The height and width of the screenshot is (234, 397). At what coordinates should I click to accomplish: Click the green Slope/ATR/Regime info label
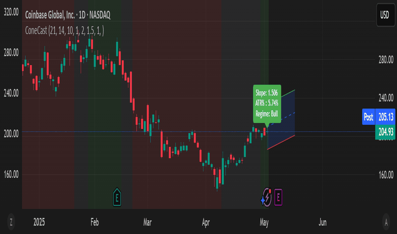click(x=266, y=103)
